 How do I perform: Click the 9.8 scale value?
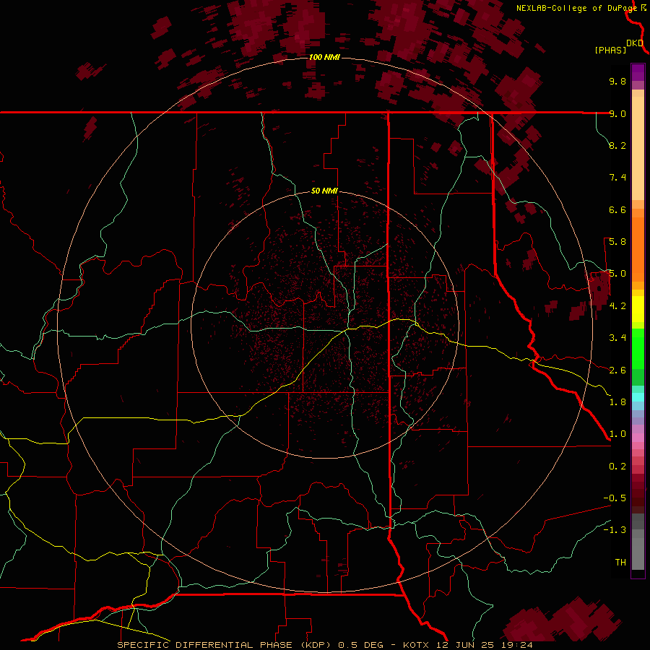(x=617, y=81)
